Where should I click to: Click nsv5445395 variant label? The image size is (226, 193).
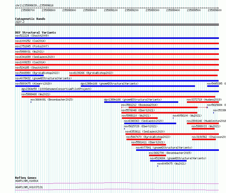[x=216, y=84]
